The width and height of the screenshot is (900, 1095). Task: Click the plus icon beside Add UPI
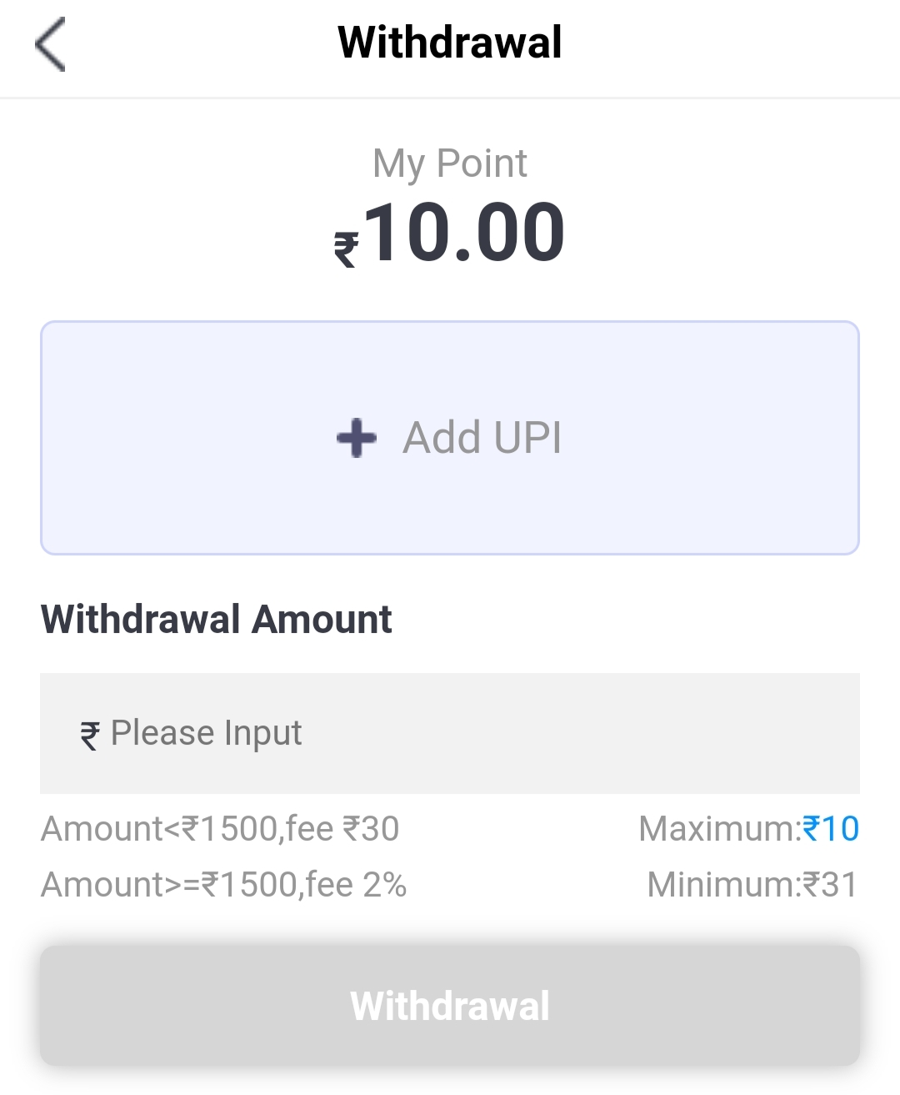[x=357, y=438]
